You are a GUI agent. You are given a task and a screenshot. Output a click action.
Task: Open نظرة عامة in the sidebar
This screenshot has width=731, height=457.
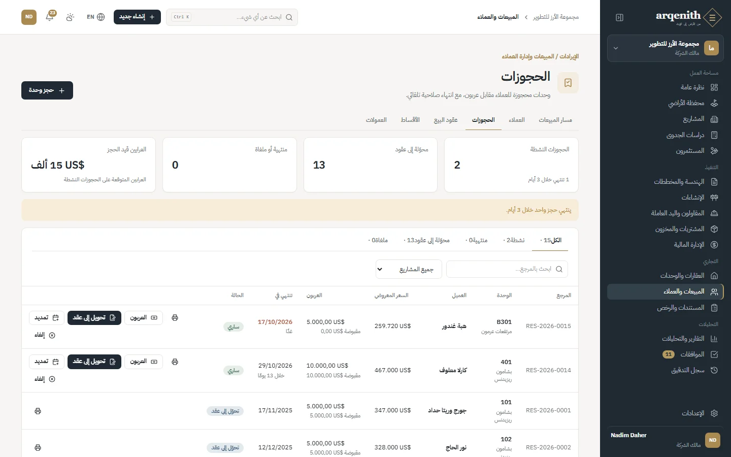pyautogui.click(x=665, y=87)
